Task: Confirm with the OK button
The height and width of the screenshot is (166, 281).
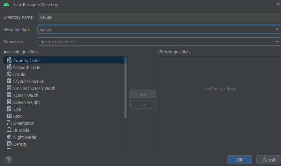Action: click(x=240, y=159)
